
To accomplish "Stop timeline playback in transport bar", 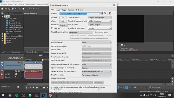I will (x=44, y=88).
